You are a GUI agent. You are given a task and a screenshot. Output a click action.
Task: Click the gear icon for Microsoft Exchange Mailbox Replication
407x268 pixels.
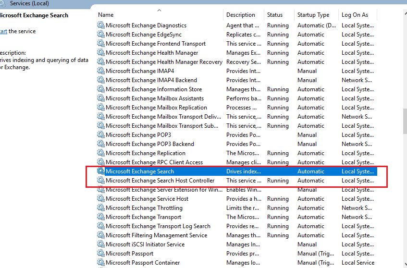[x=101, y=107]
